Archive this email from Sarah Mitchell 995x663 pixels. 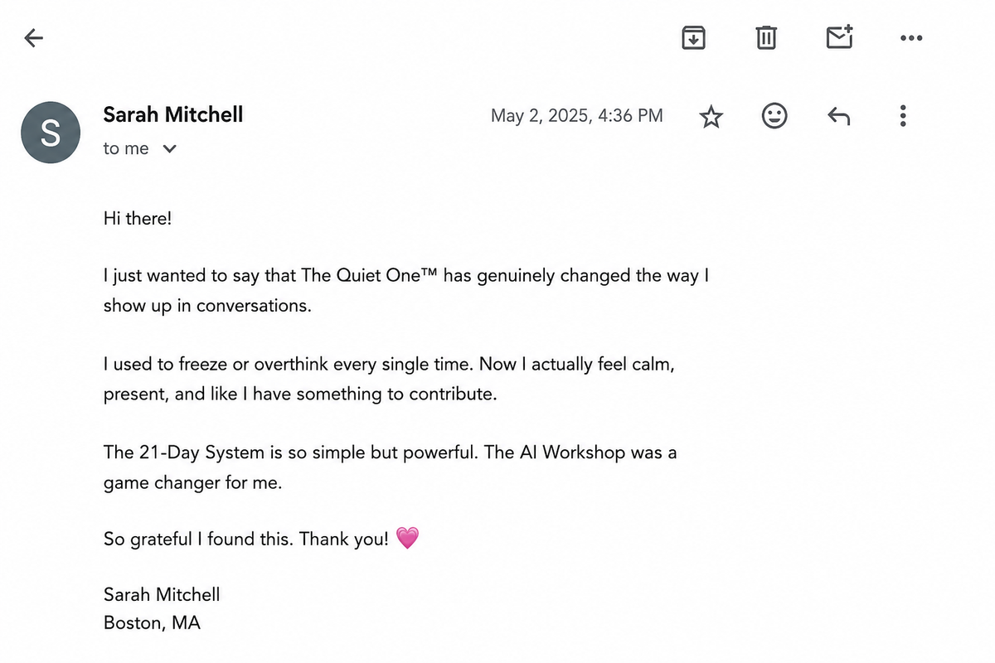tap(693, 37)
